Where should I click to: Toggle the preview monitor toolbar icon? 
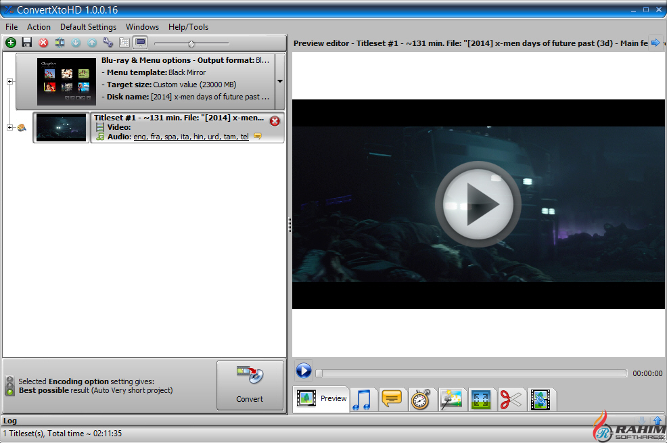pyautogui.click(x=141, y=43)
